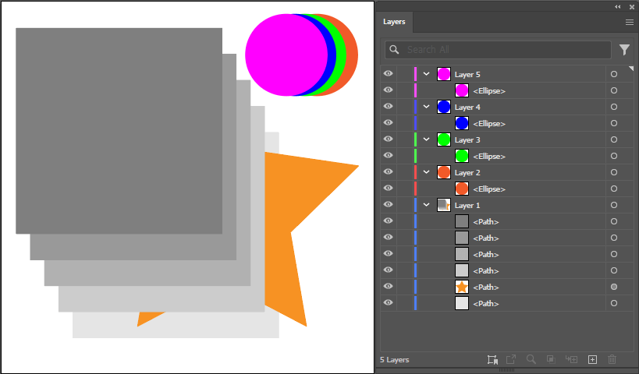Open the layer filter funnel
The width and height of the screenshot is (639, 374).
(624, 50)
